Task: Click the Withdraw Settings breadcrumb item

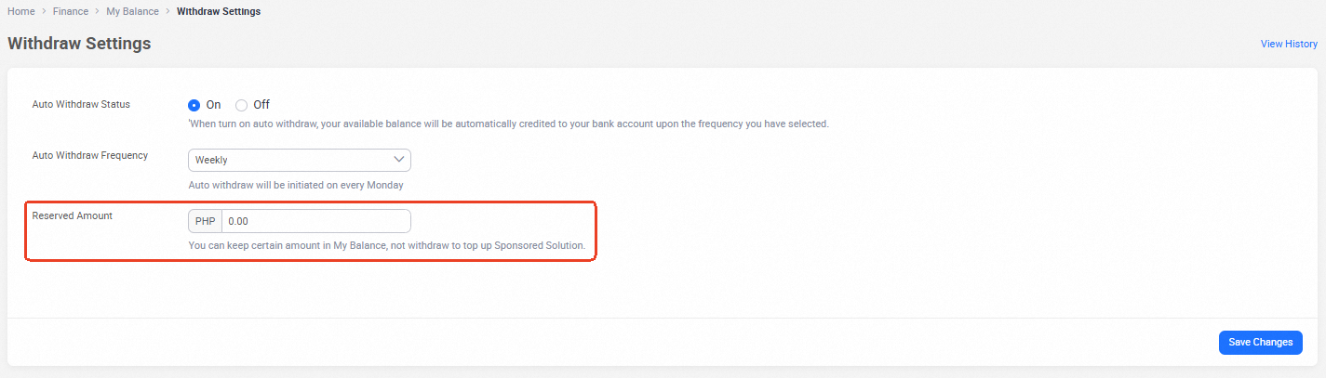Action: [x=219, y=11]
